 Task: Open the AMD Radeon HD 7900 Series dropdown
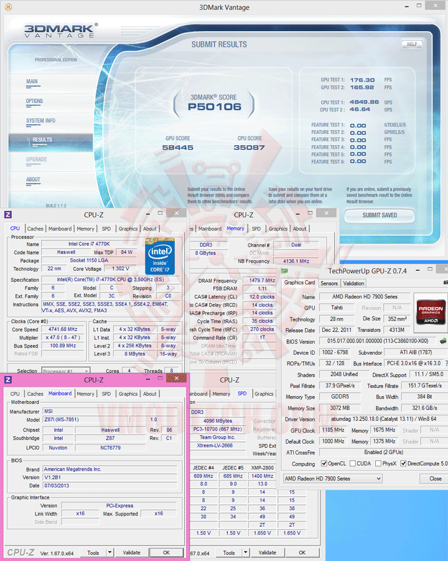(x=332, y=479)
